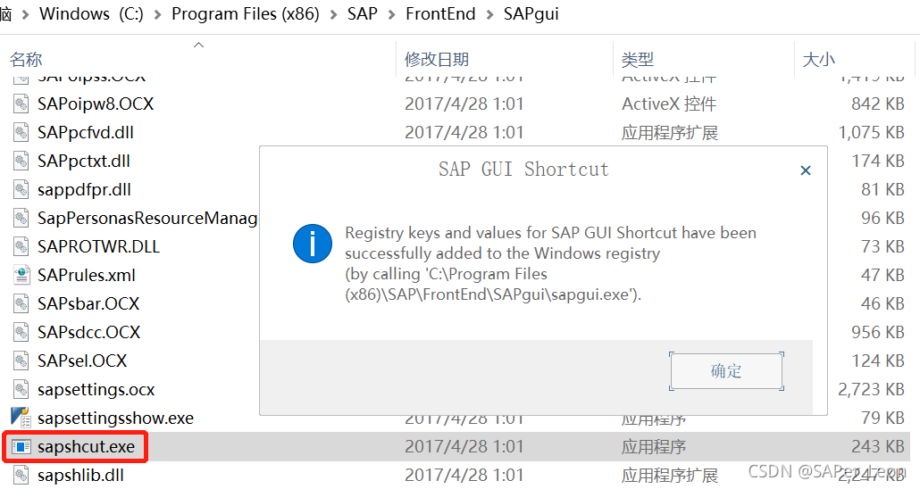Screen dimensions: 920x489
Task: Expand the chevron between SAP and FrontEnd
Action: (391, 14)
